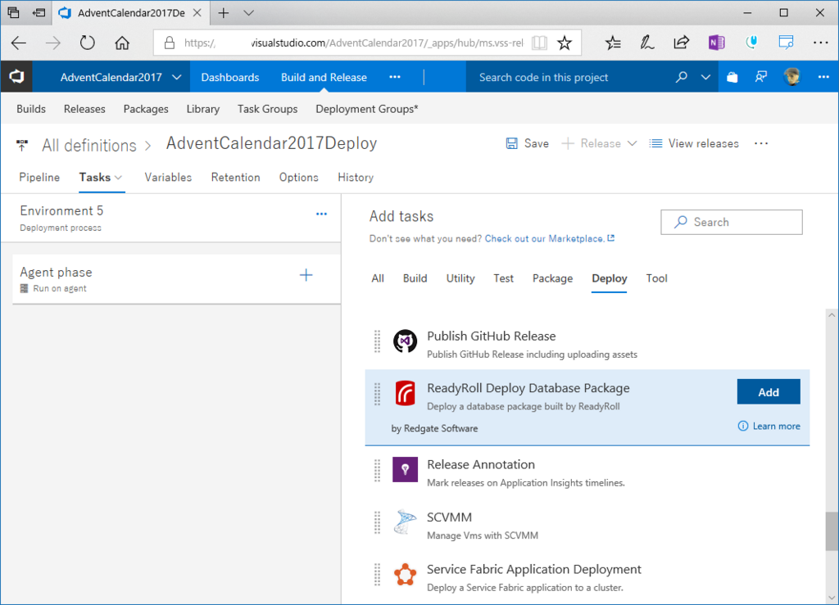Click the Release Annotation lightbulb icon

tap(405, 469)
